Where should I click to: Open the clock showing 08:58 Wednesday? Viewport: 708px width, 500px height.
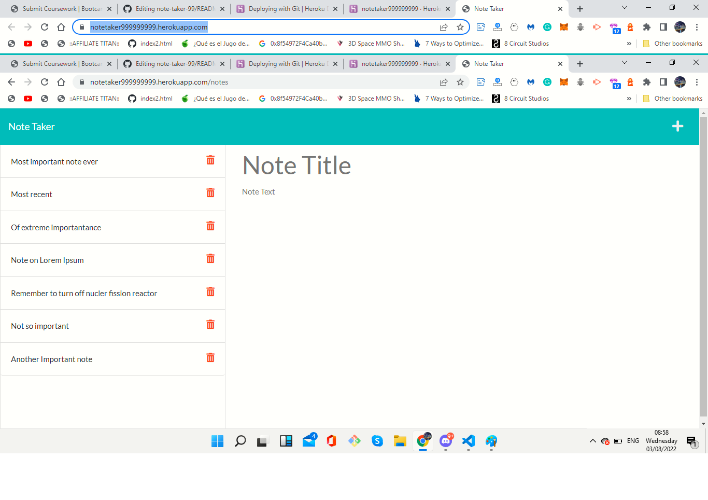coord(661,441)
